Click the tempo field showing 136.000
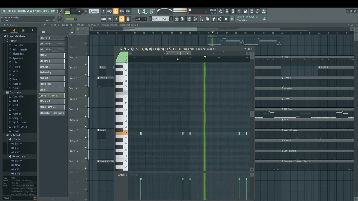 [x=94, y=11]
